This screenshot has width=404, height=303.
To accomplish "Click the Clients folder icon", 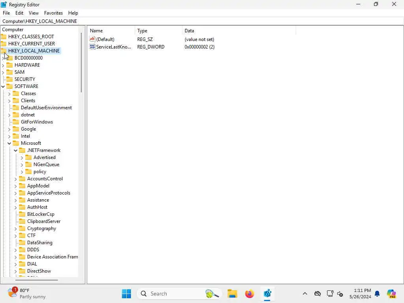I will 16,101.
